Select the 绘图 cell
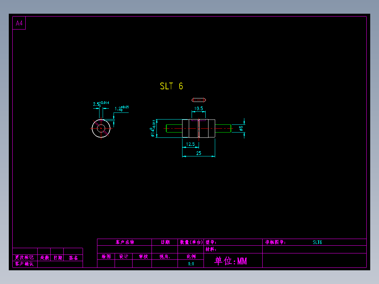 click(x=106, y=257)
